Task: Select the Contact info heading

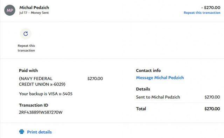Action: tap(148, 71)
